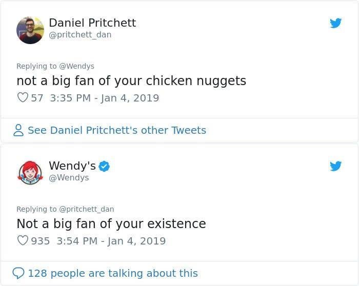Open 128 people are talking about this
This screenshot has width=359, height=286.
113,273
